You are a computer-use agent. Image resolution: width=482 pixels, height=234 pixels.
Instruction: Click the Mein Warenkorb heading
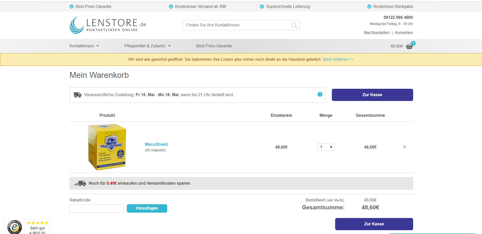[99, 75]
